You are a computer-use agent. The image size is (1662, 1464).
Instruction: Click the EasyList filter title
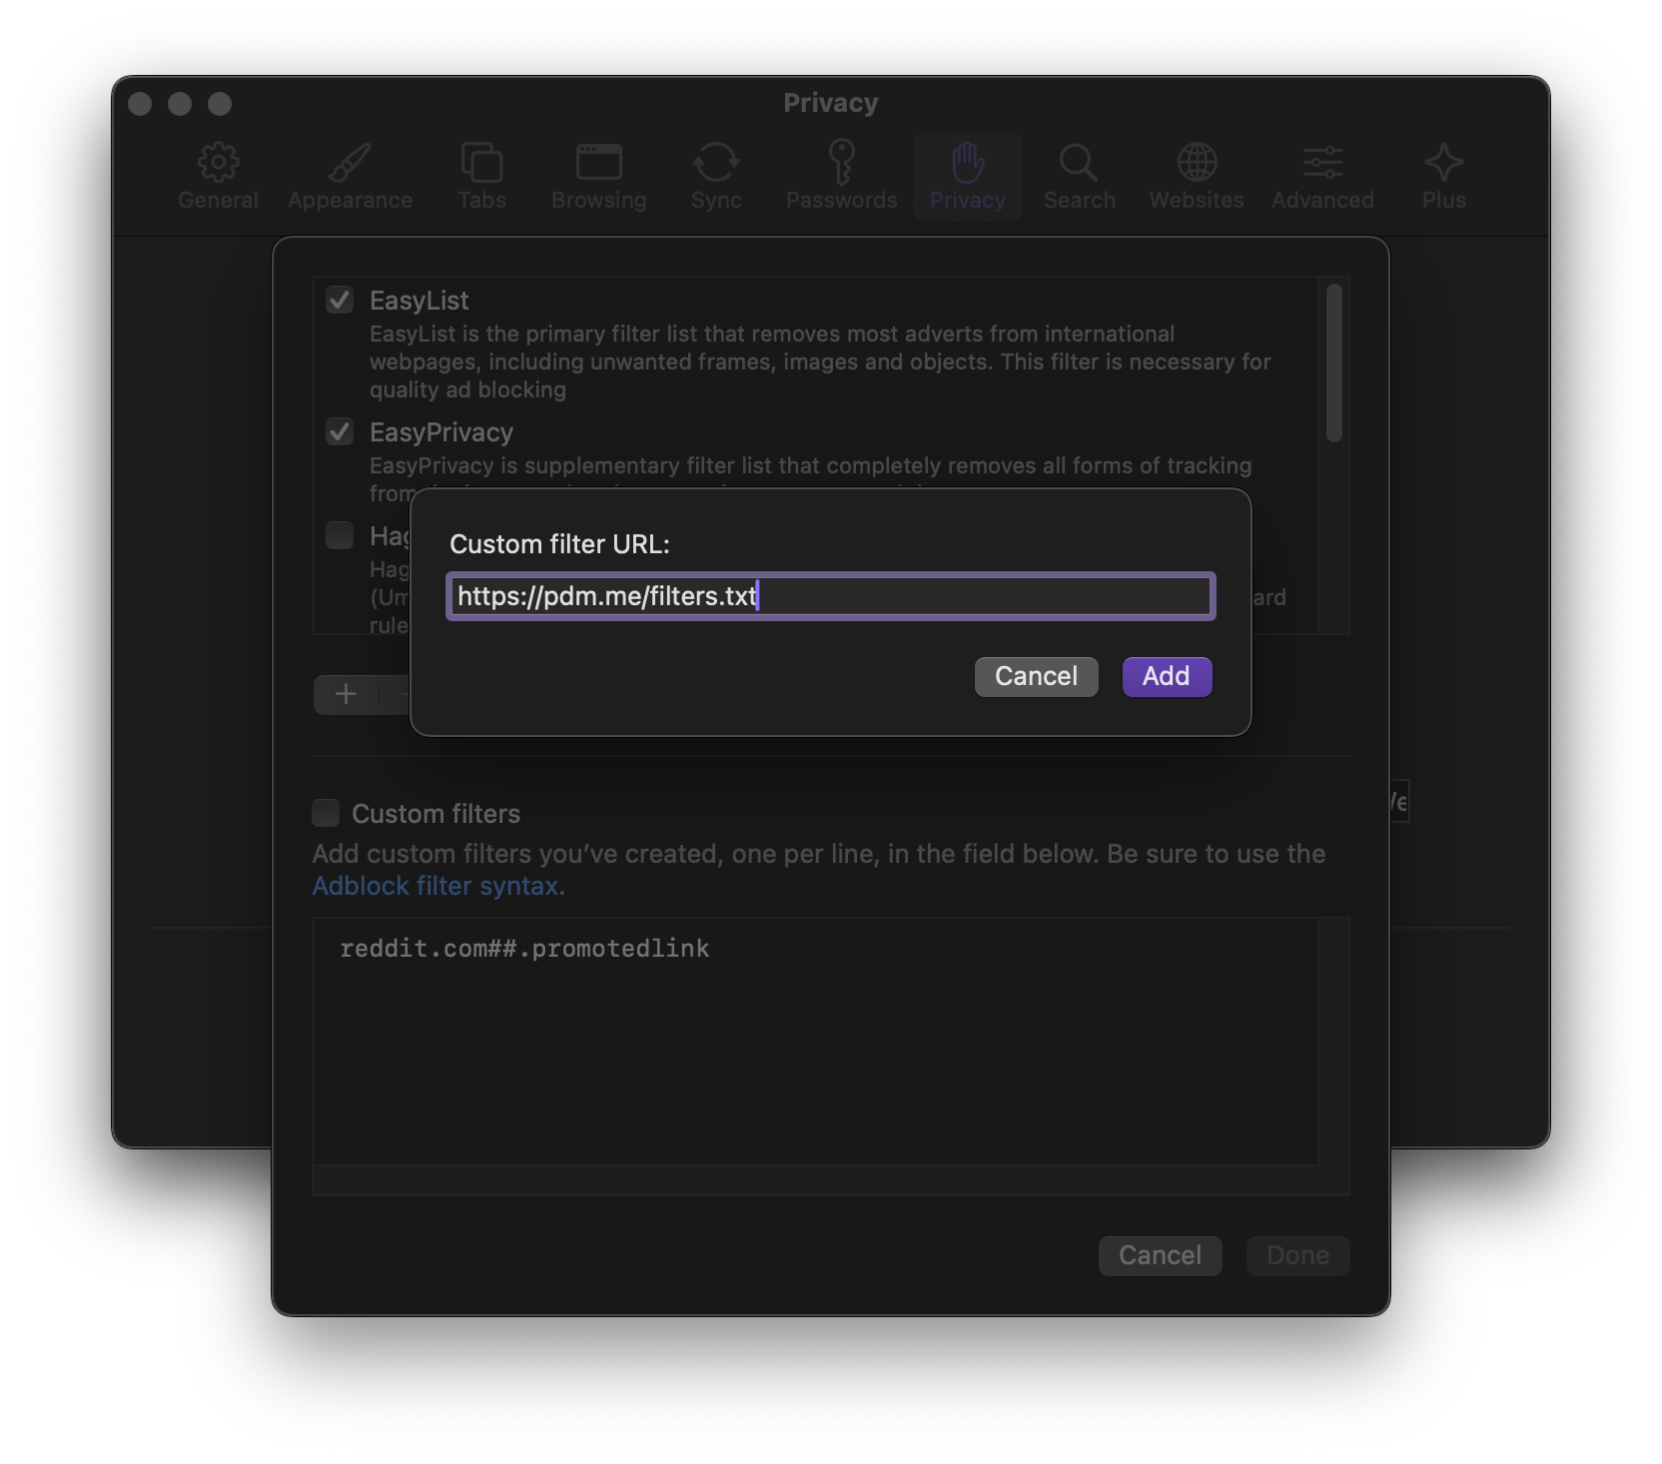click(x=418, y=301)
